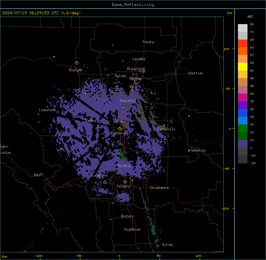266x260 pixels.
Task: Click the RedDeer city label
Action: [x=136, y=79]
